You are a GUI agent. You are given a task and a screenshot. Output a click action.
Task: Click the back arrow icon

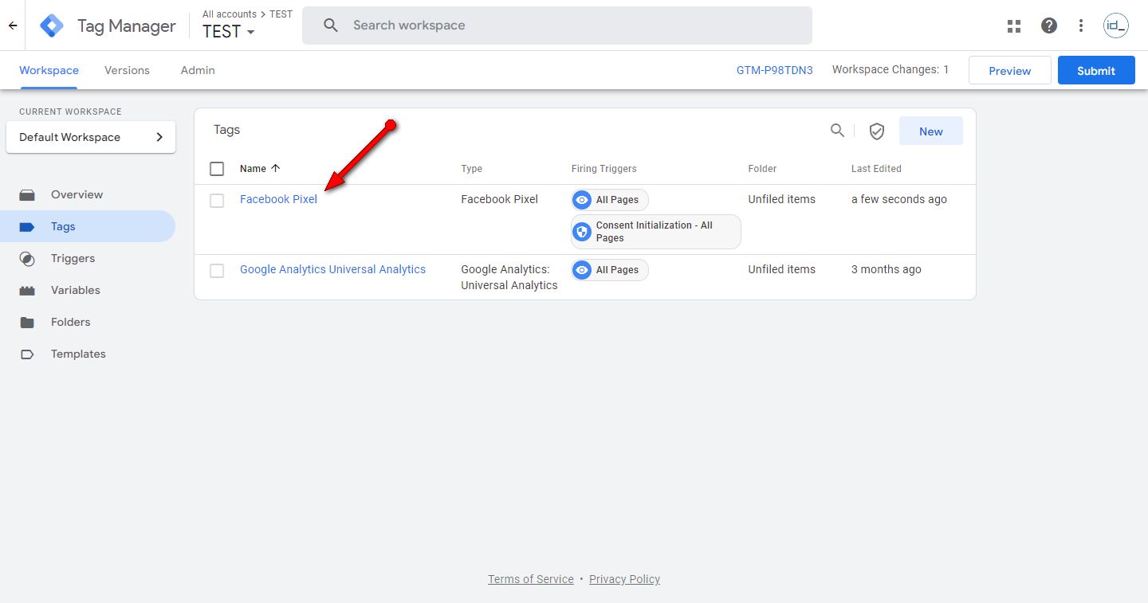[13, 25]
